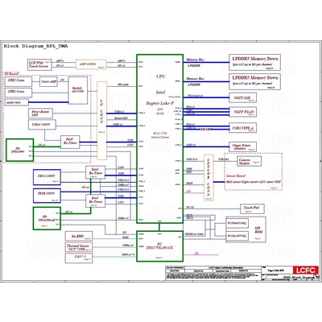Click the CPU label text
Screen dimensions: 322x322
pos(160,76)
